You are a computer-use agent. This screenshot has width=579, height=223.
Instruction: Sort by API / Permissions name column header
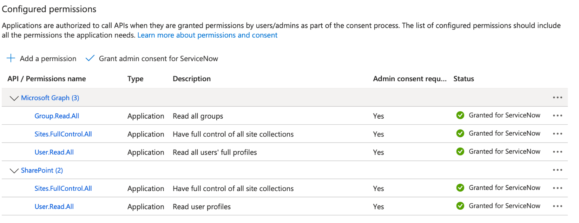(x=47, y=79)
